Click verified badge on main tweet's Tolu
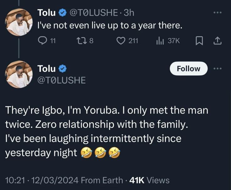Viewport: 231px width, 190px height. click(62, 68)
